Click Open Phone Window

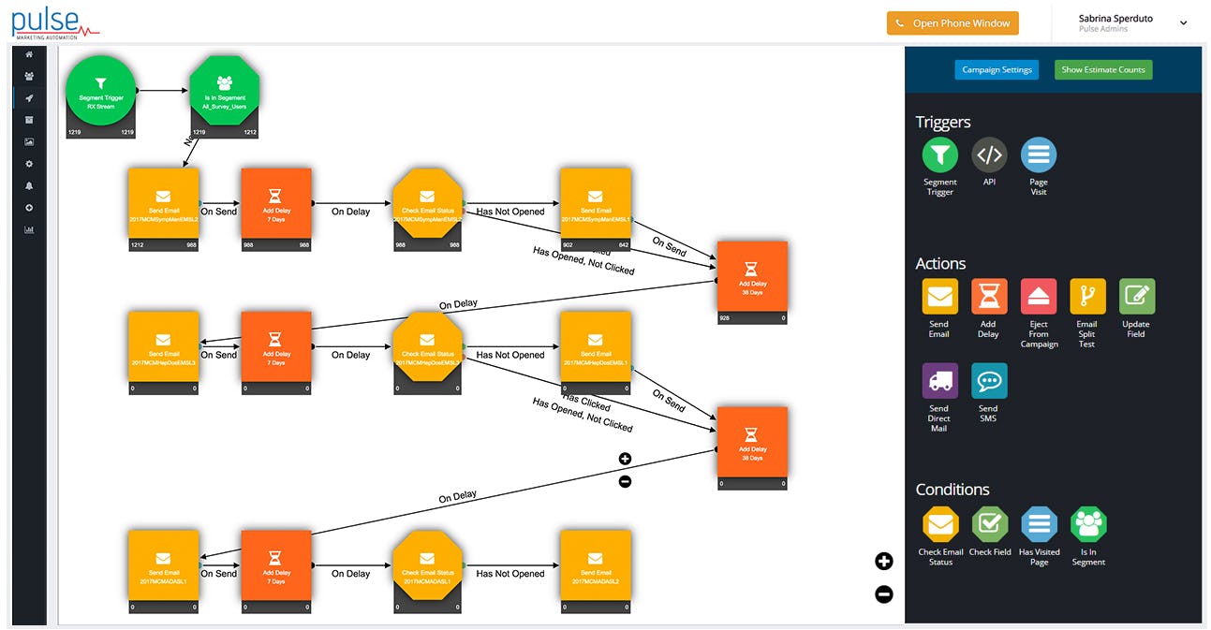(x=953, y=22)
